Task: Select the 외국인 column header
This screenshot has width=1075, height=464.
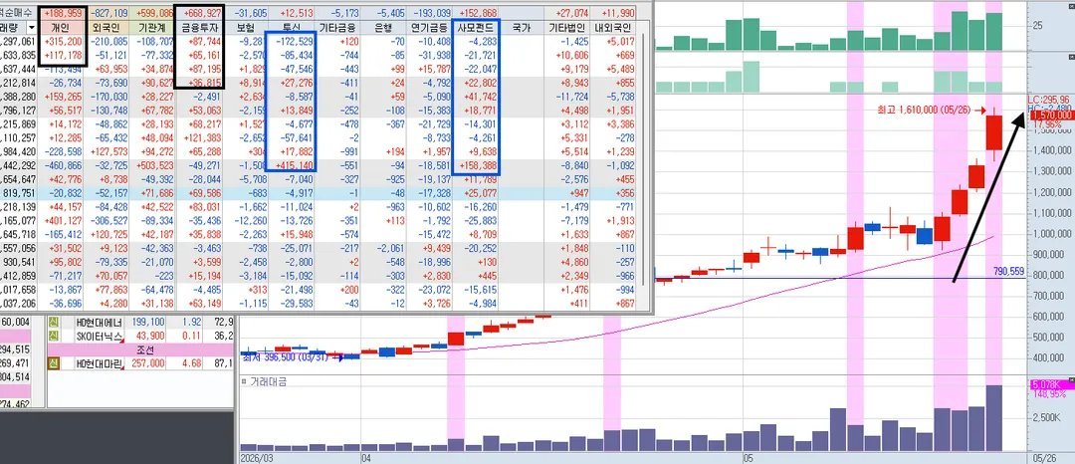Action: click(x=107, y=28)
